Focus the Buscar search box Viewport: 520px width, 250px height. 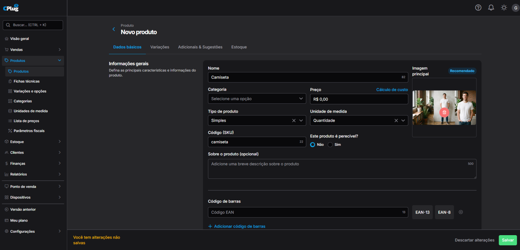33,25
